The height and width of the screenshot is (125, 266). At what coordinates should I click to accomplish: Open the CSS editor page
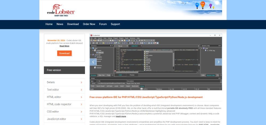coord(64,112)
